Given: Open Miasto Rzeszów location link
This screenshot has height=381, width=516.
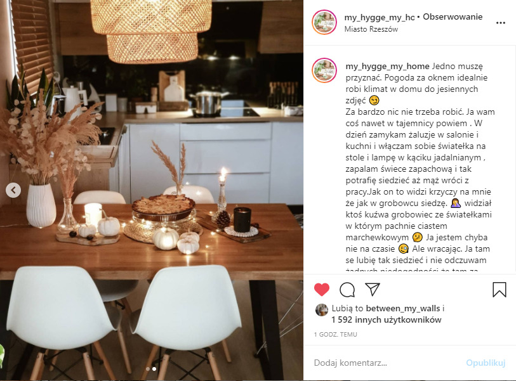Looking at the screenshot, I should [371, 29].
